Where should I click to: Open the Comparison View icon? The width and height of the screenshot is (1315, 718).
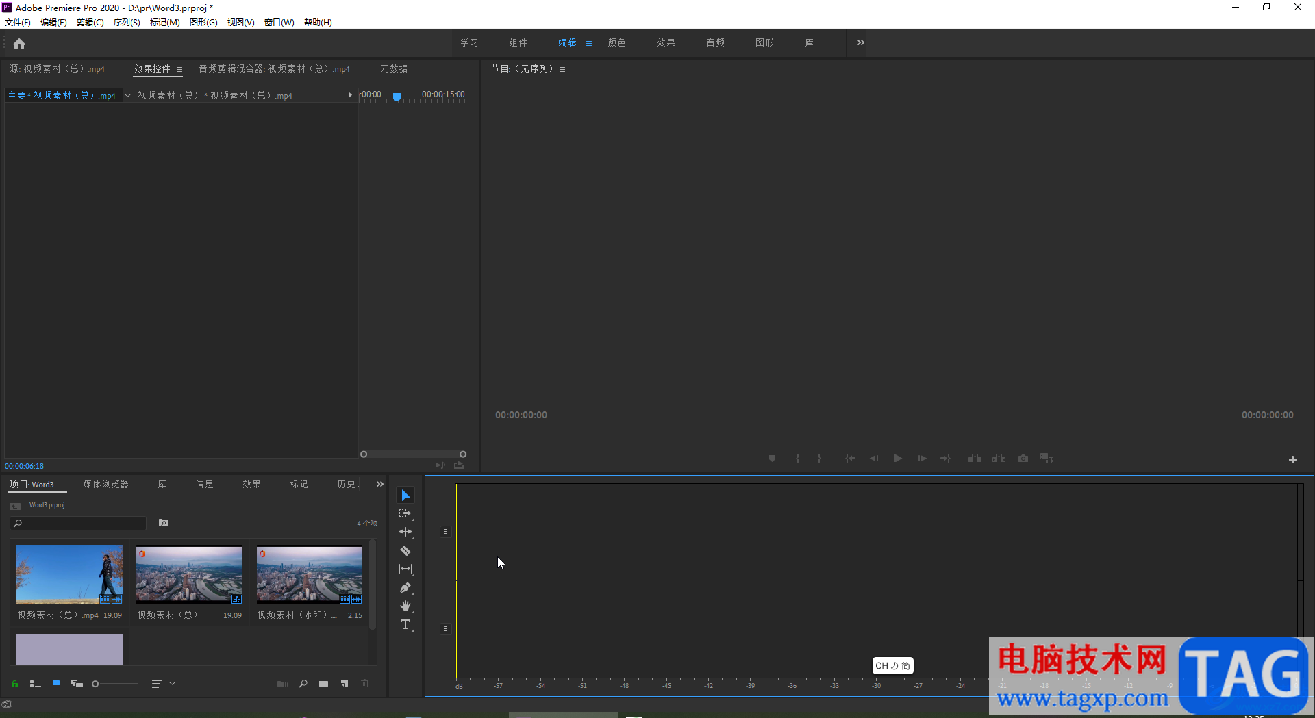[1047, 459]
